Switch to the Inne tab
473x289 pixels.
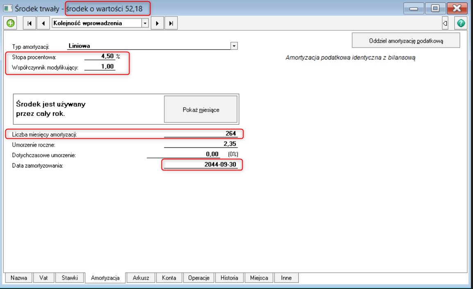[286, 278]
